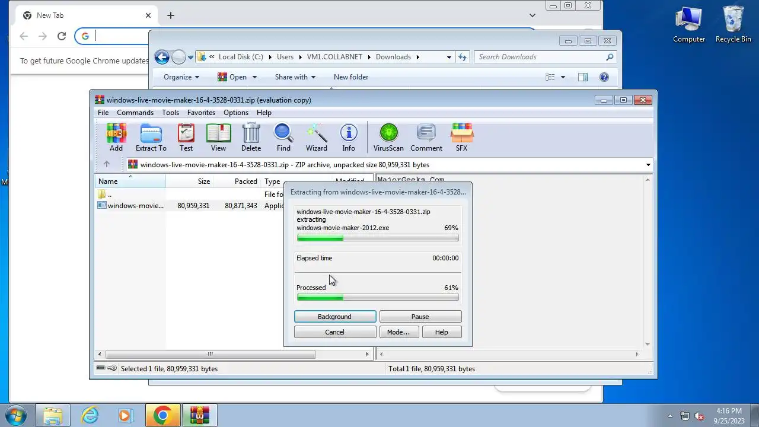This screenshot has height=427, width=759.
Task: Open a new Chrome tab with plus
Action: click(x=170, y=15)
